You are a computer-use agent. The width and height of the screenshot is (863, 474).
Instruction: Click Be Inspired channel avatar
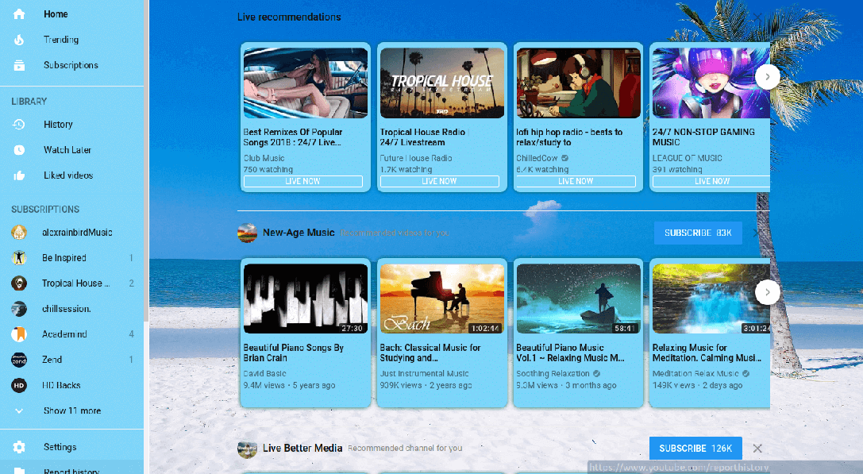tap(19, 258)
